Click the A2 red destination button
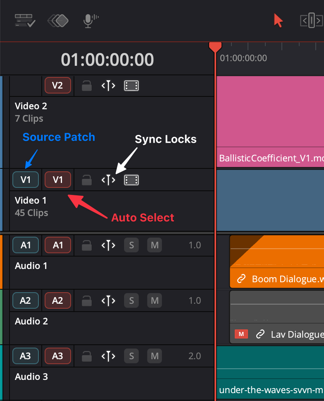 (x=58, y=300)
